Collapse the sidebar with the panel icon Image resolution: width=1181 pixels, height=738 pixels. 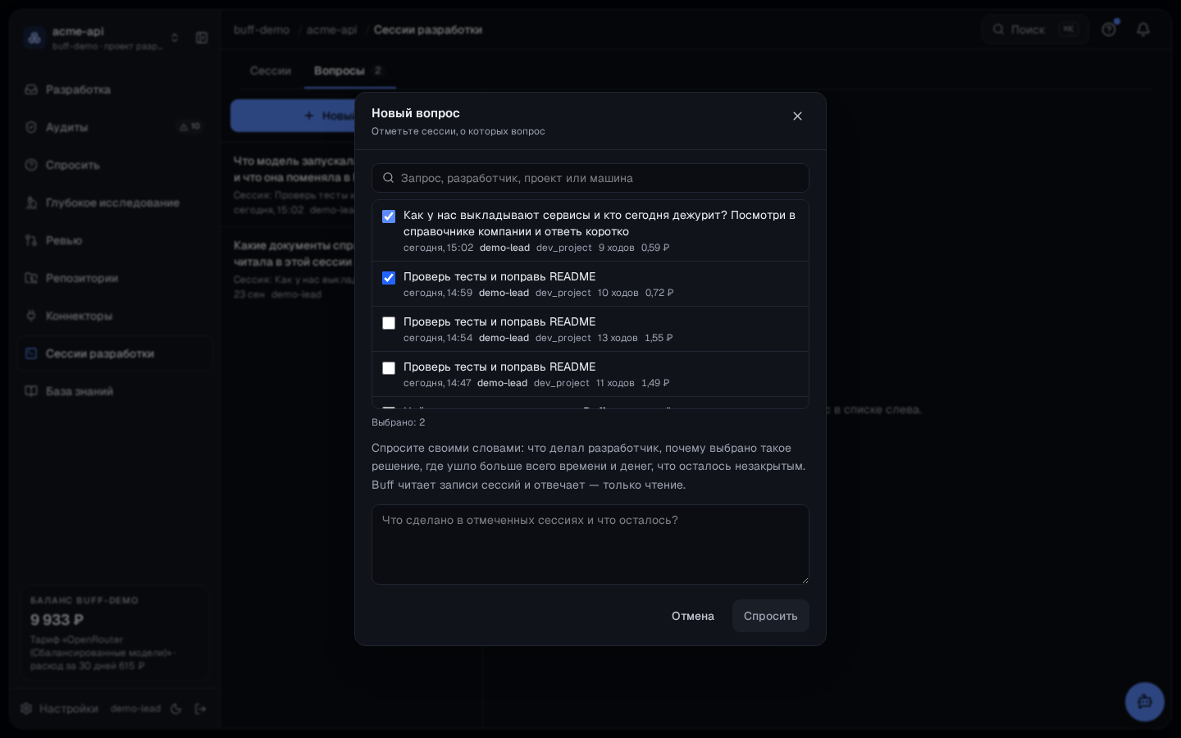(x=202, y=38)
